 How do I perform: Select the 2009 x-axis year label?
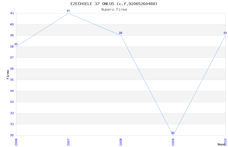[173, 142]
